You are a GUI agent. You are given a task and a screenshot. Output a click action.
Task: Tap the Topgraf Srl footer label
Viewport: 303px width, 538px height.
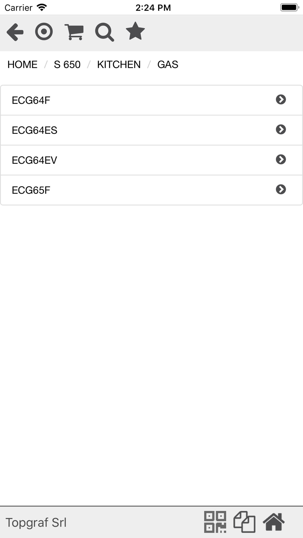tap(36, 523)
